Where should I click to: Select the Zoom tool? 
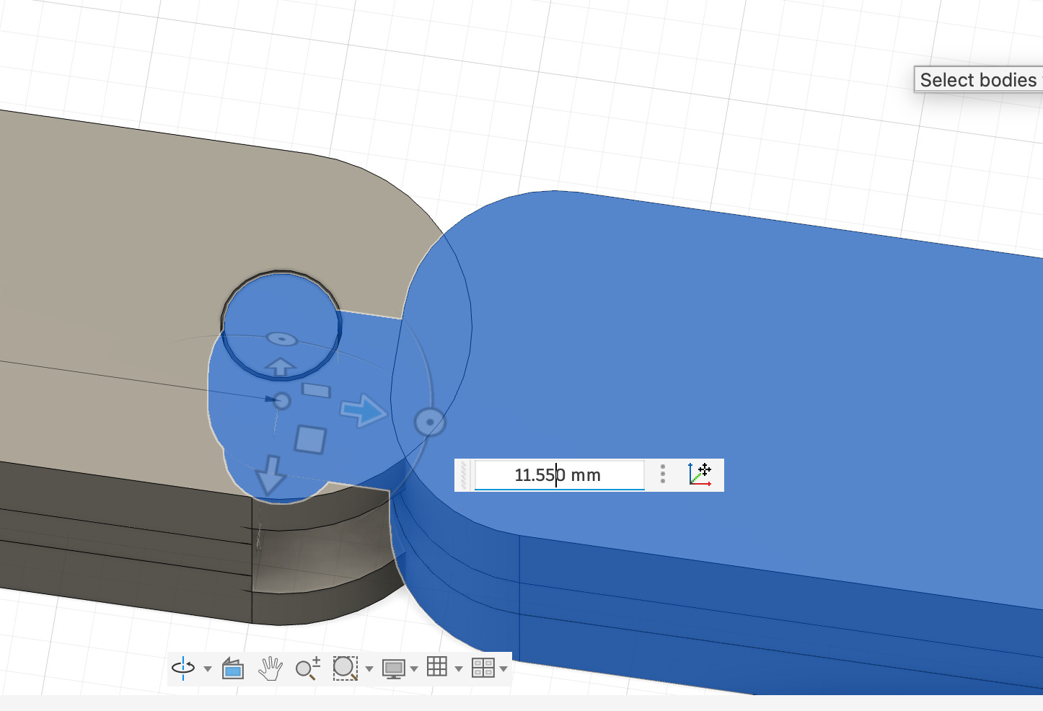pos(307,668)
